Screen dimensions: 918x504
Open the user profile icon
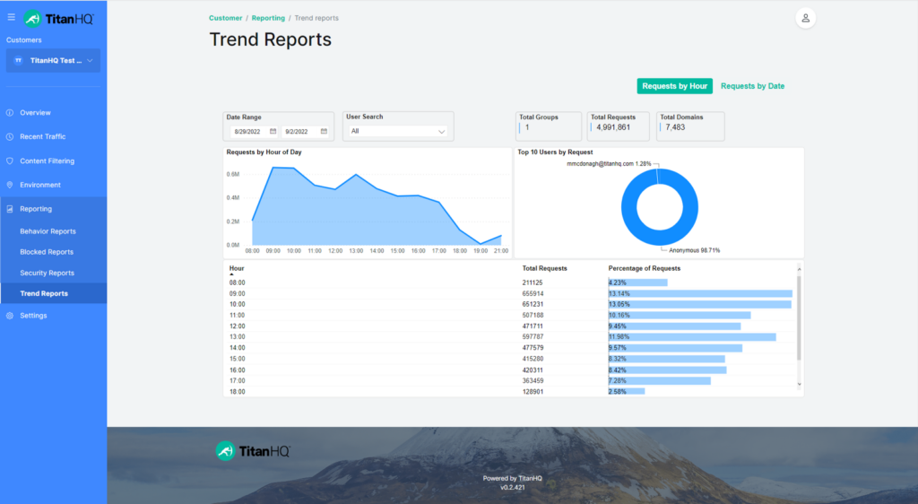pos(805,18)
